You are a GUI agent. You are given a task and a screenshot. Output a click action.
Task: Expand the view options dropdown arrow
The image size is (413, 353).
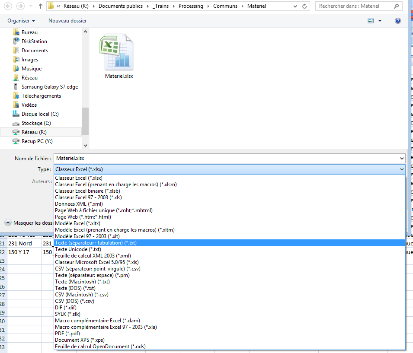(380, 21)
